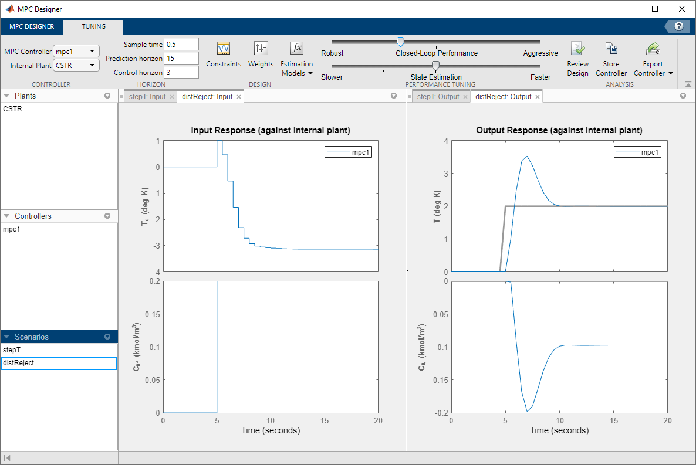Click the Plants panel options icon
The width and height of the screenshot is (696, 465).
pyautogui.click(x=107, y=96)
